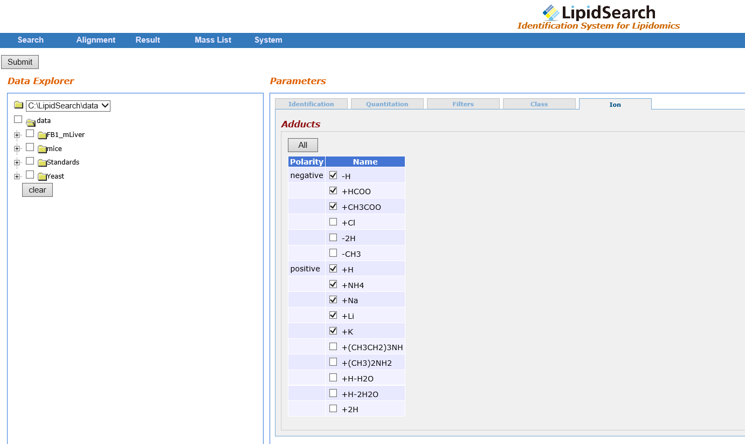Click the Adducts section heading
The image size is (745, 444).
[x=301, y=124]
